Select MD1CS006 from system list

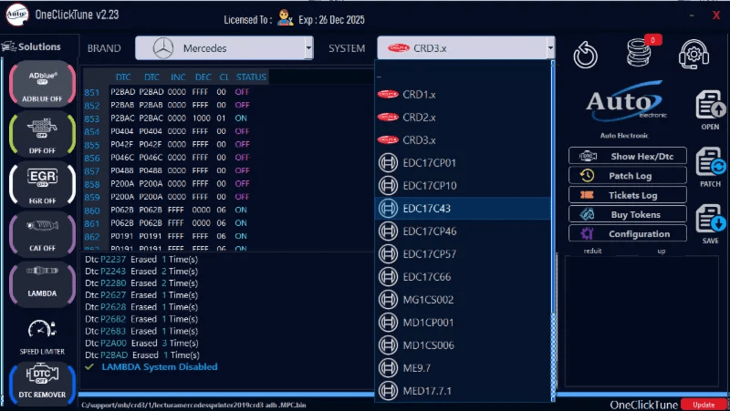tap(464, 345)
